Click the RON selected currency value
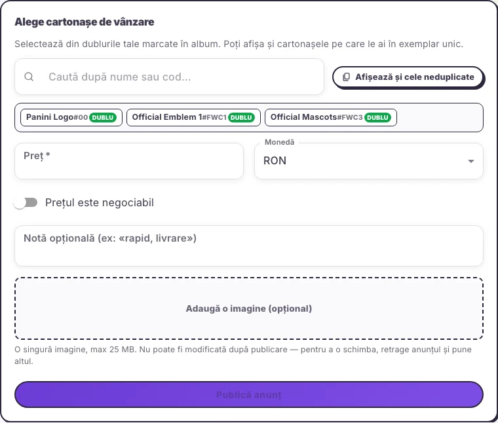The height and width of the screenshot is (423, 498). pyautogui.click(x=275, y=161)
